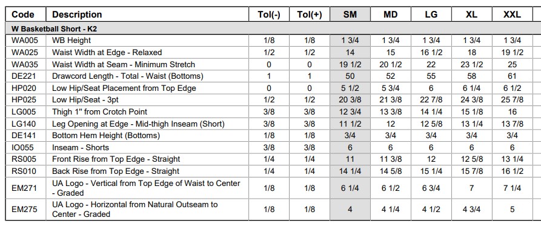The height and width of the screenshot is (226, 541).
Task: Select code cell EM271
Action: 25,188
